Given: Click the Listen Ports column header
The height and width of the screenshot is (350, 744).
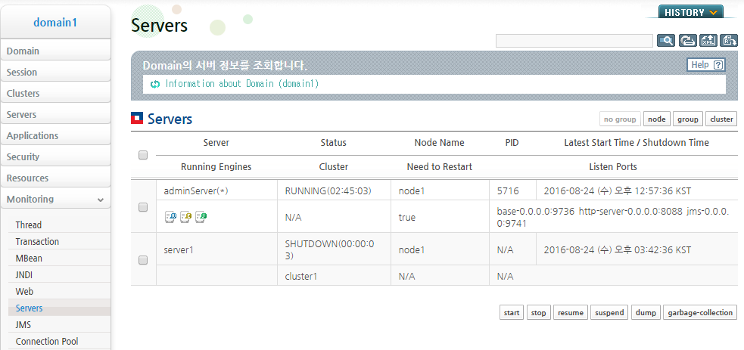Looking at the screenshot, I should point(613,167).
